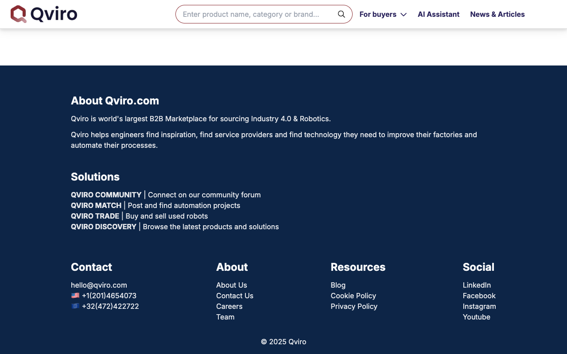Open News & Articles menu item
This screenshot has width=567, height=354.
pyautogui.click(x=497, y=14)
